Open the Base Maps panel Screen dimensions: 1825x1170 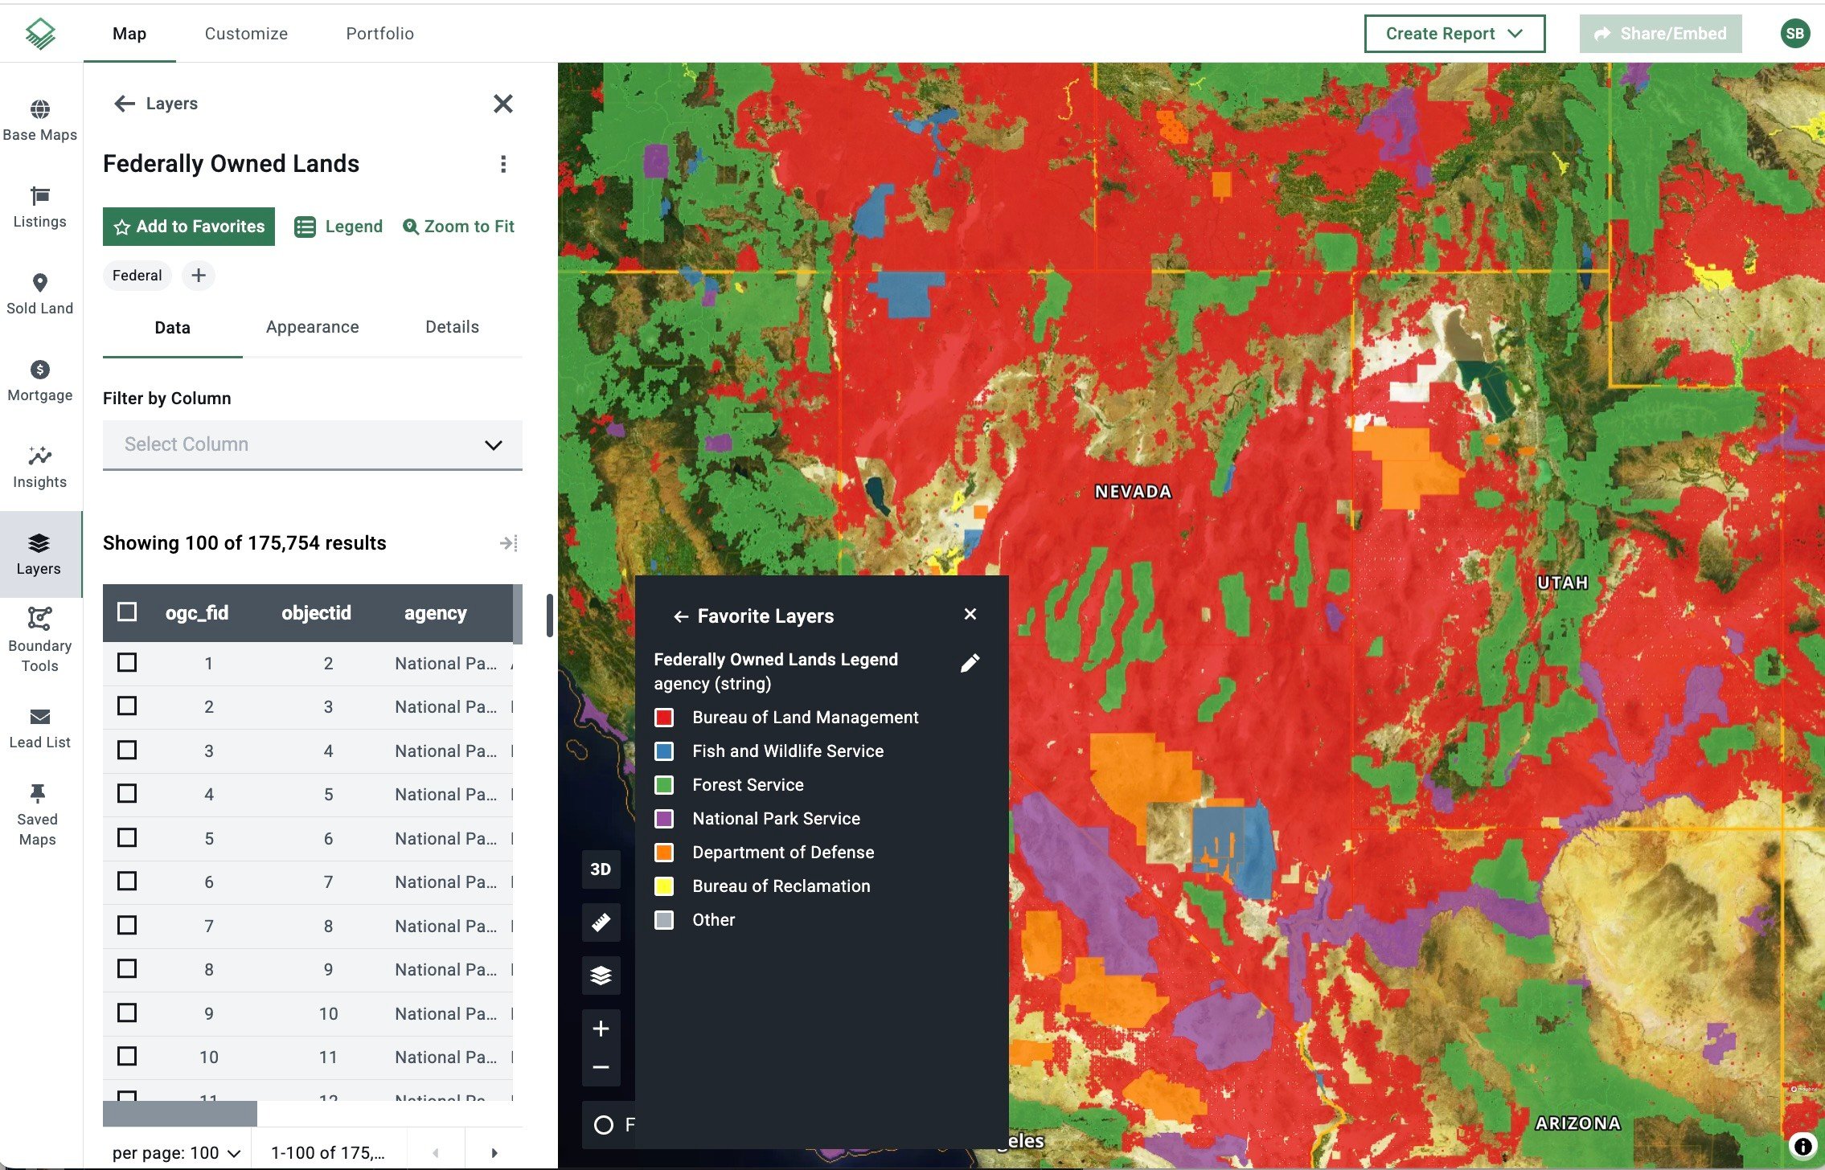tap(39, 119)
